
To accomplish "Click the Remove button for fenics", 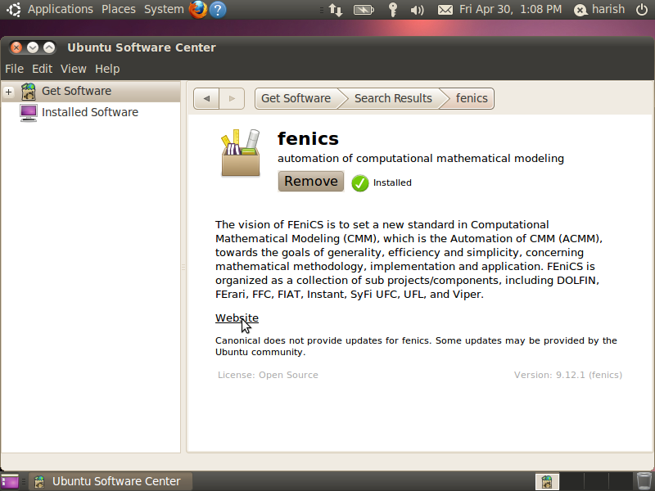I will coord(311,181).
